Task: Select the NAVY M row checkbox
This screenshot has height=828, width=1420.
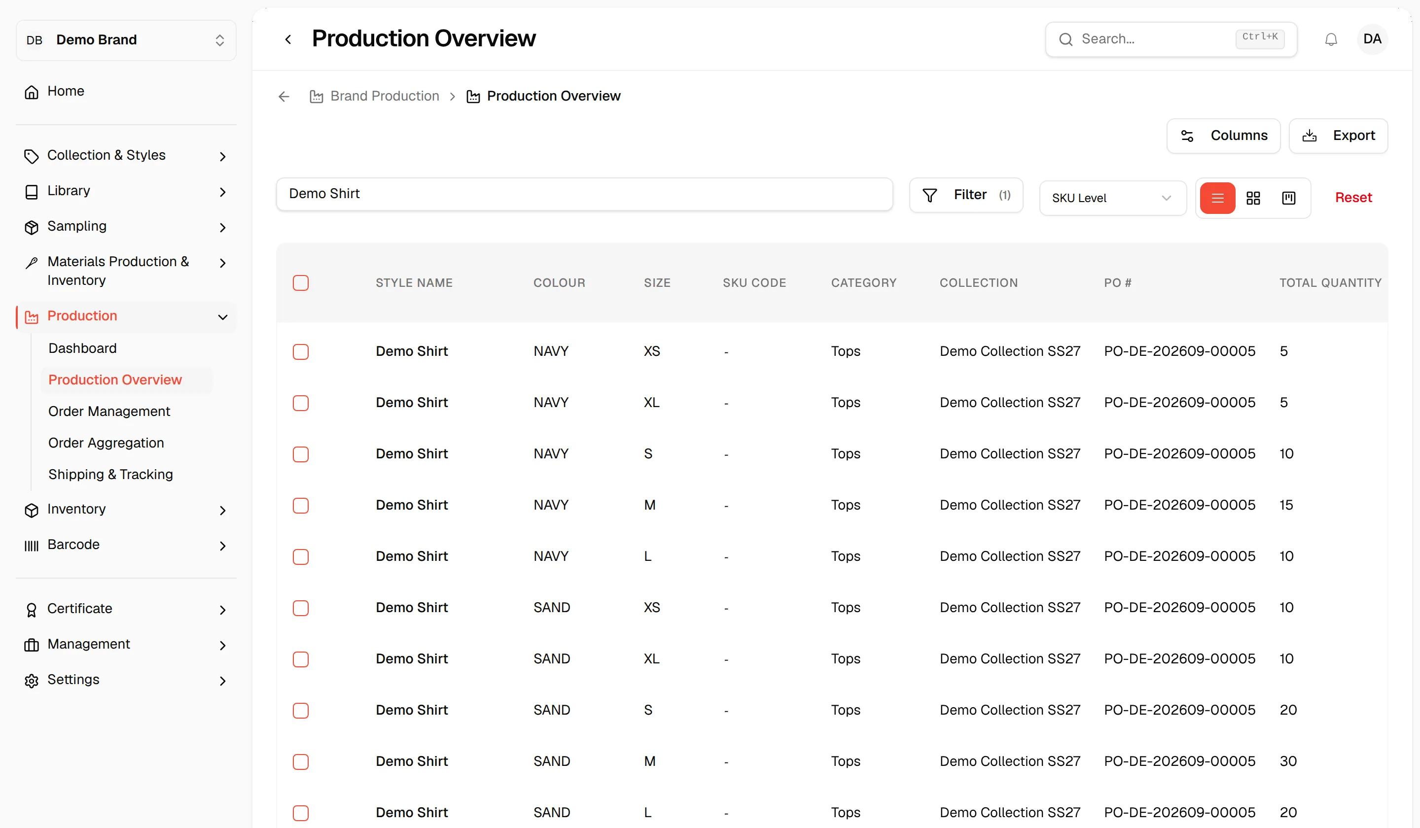Action: click(x=300, y=506)
